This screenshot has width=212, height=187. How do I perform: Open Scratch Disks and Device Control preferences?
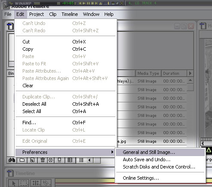160,167
